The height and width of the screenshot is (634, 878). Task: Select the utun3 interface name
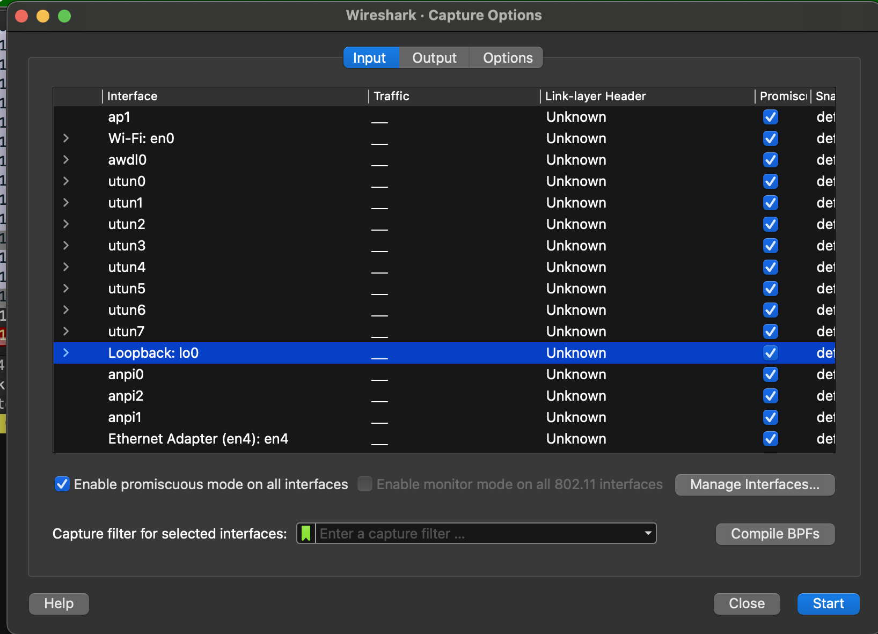(x=127, y=246)
